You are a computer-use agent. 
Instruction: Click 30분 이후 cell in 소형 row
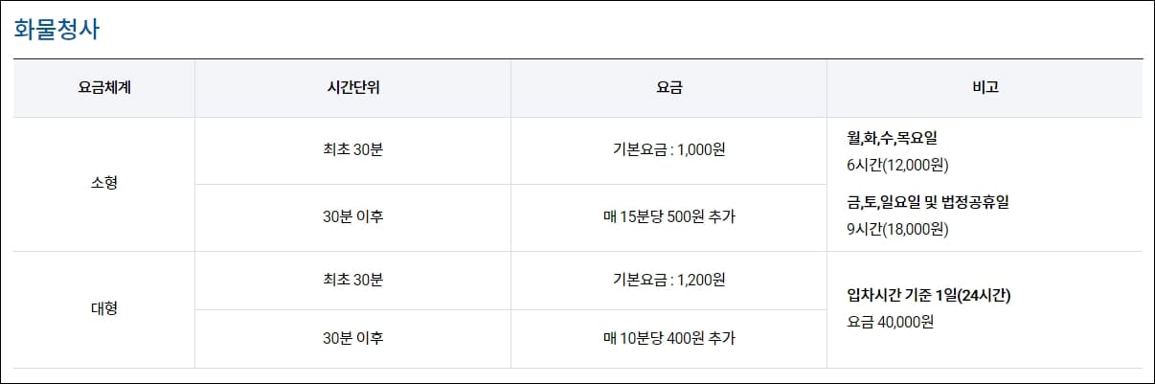tap(352, 217)
